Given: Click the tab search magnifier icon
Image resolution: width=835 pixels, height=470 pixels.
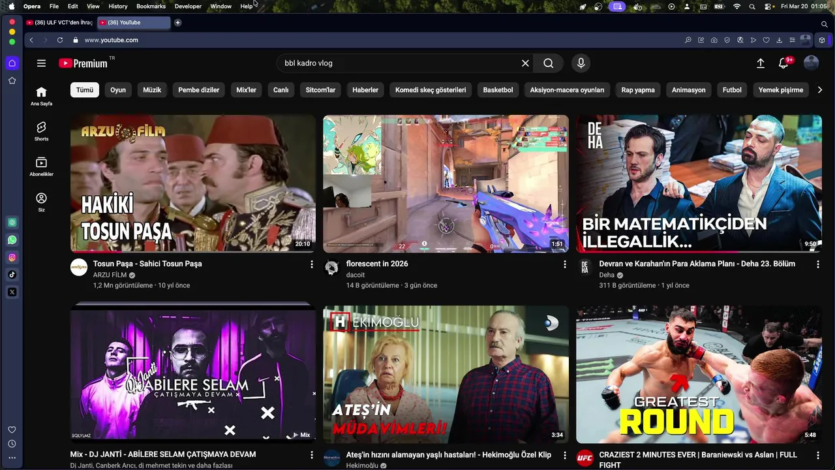Looking at the screenshot, I should click(824, 24).
